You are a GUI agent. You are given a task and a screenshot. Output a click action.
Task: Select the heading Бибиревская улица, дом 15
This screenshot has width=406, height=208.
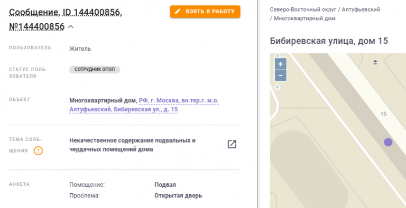click(329, 41)
